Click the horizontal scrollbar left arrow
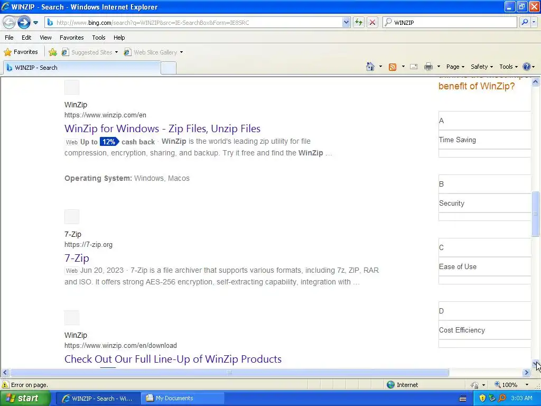The image size is (541, 406). tap(5, 373)
